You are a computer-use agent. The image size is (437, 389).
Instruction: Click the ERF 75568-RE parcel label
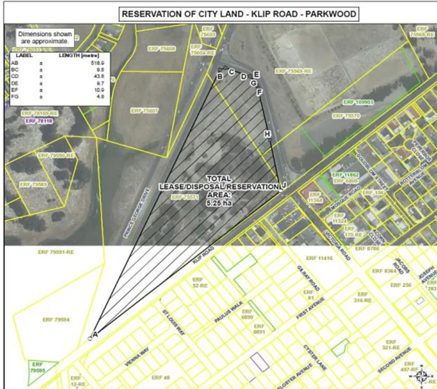tap(422, 31)
